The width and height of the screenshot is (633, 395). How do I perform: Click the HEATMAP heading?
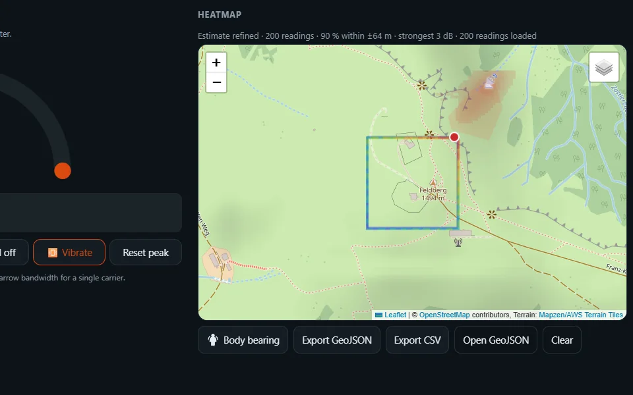point(220,14)
